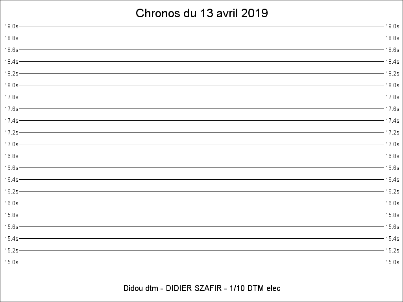Pick the right 18.8s axis label

click(392, 38)
